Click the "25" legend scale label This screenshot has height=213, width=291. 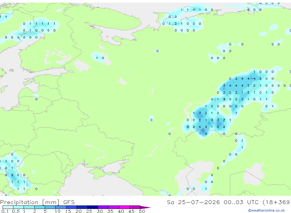coord(89,211)
